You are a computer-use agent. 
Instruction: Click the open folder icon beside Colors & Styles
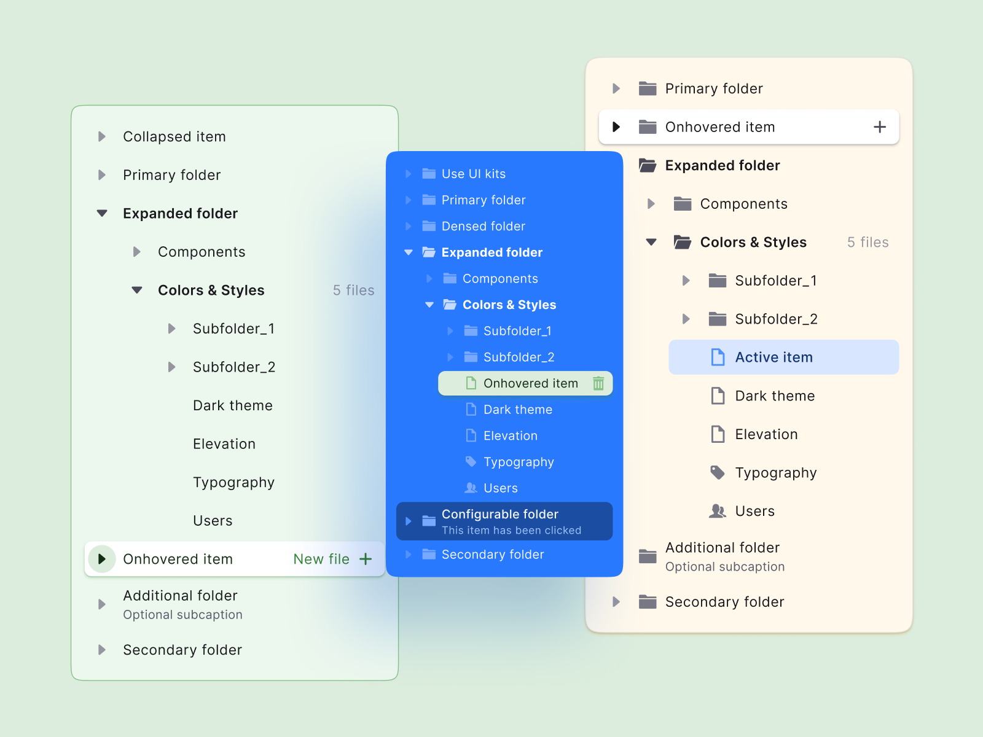click(x=682, y=242)
